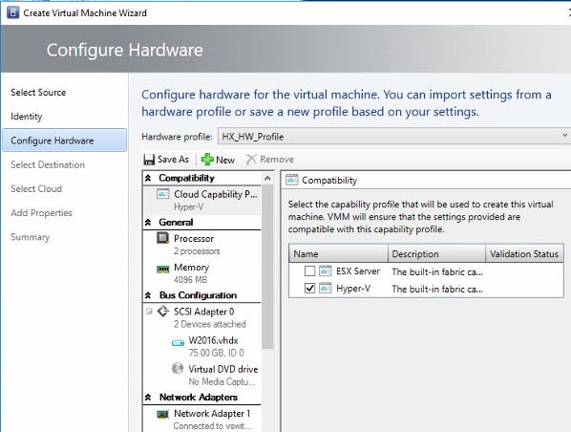Click the W2016.vhdx disk icon
The image size is (571, 432).
[178, 343]
